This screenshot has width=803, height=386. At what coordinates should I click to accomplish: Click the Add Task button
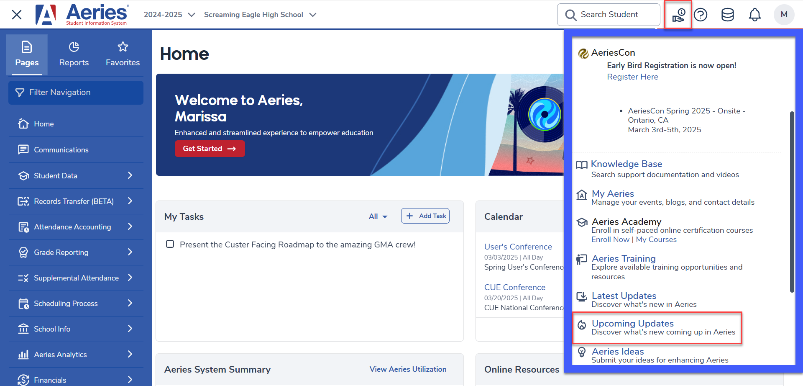pyautogui.click(x=425, y=216)
